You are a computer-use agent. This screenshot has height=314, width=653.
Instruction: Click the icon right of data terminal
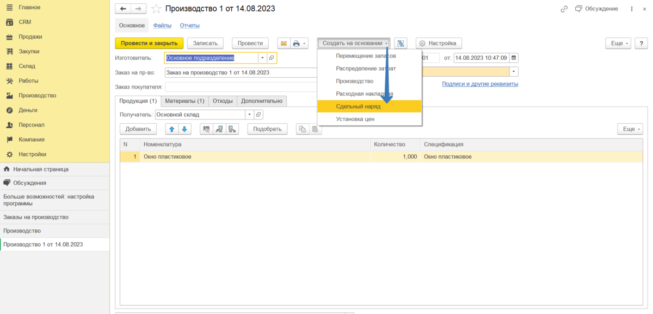(x=232, y=129)
